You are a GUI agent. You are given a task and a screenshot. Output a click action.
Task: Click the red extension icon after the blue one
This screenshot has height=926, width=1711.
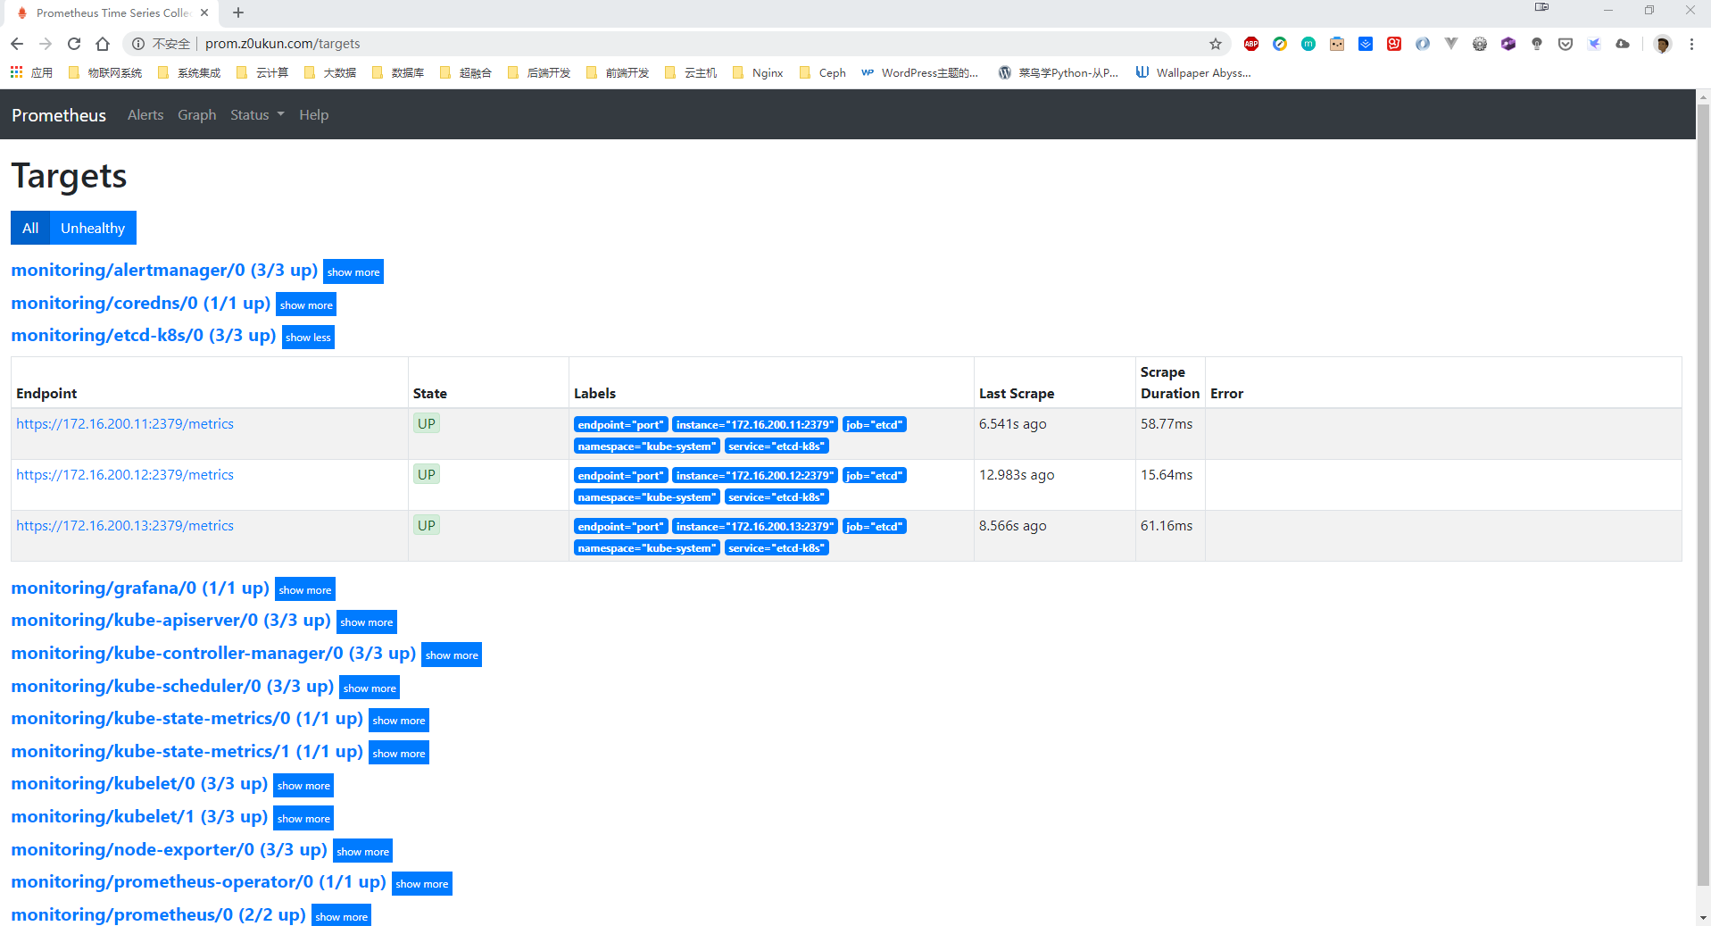pyautogui.click(x=1394, y=44)
